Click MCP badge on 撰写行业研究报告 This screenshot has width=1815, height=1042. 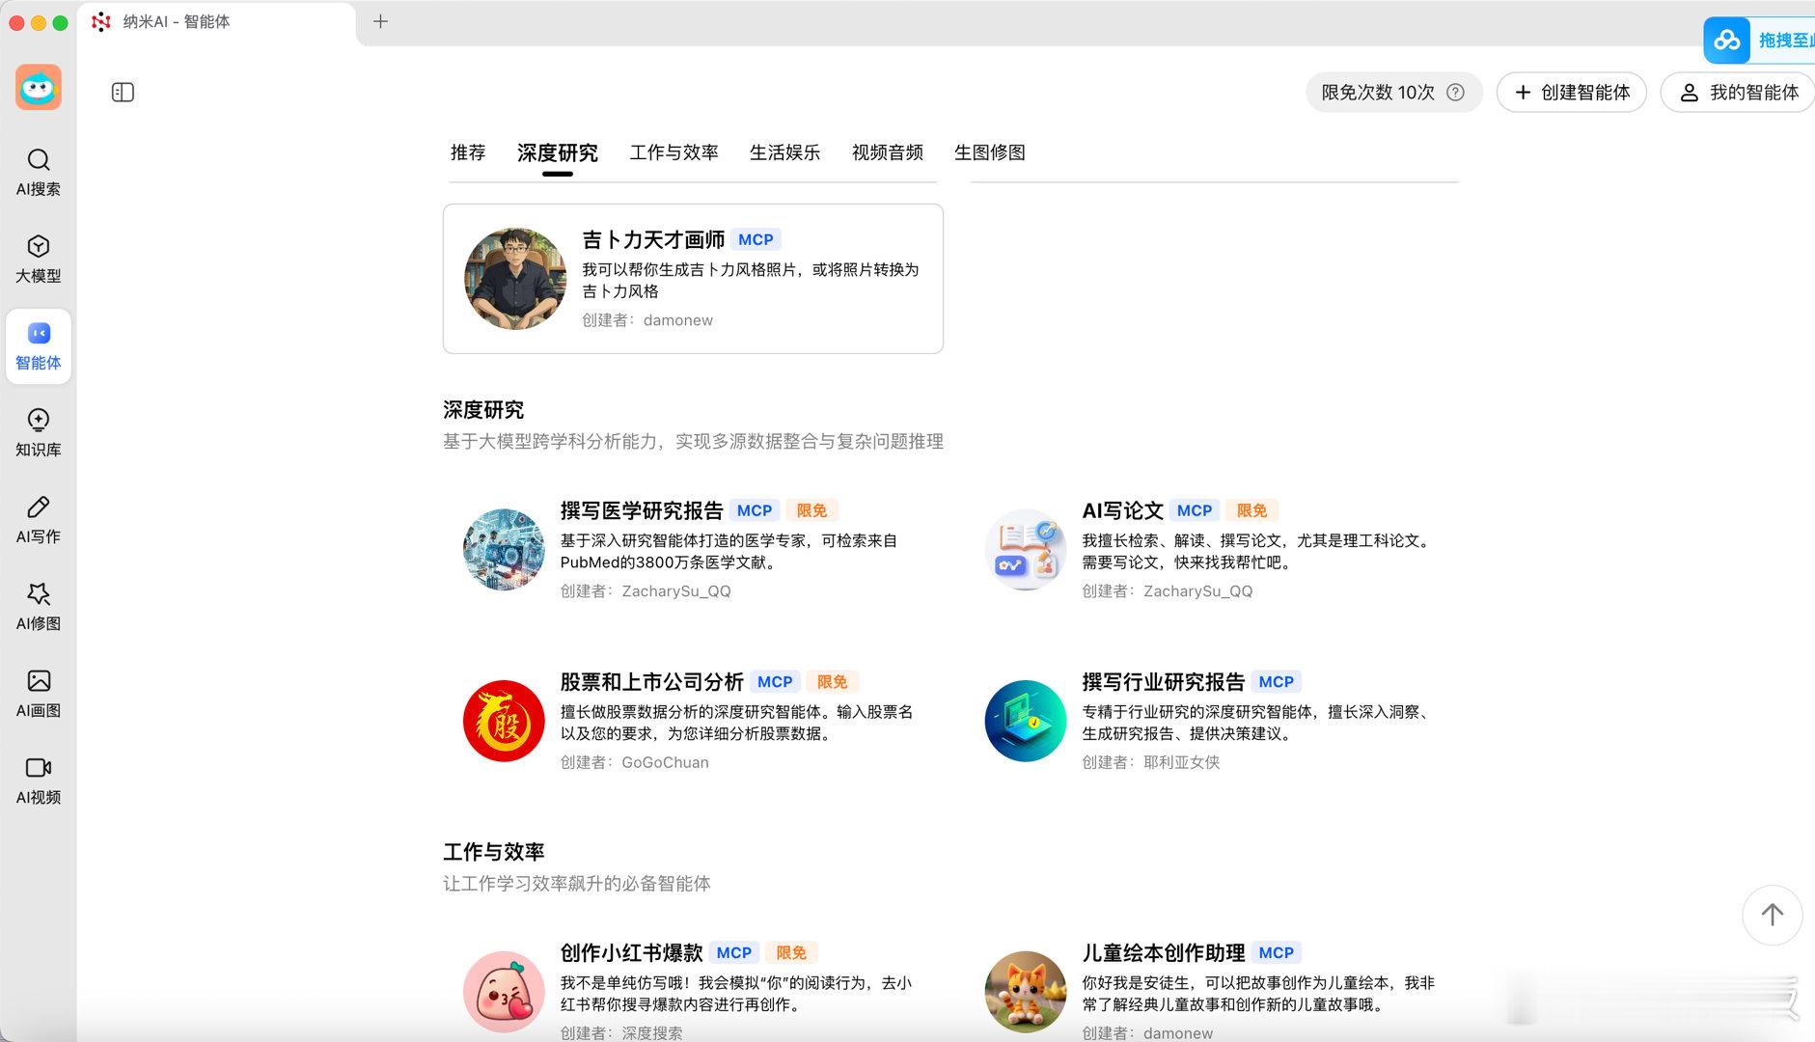1276,682
